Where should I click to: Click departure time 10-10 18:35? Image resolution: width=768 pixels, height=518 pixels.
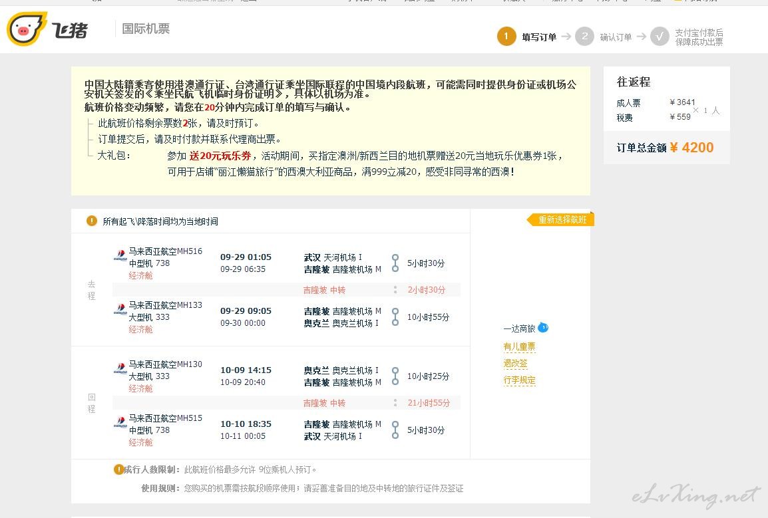[x=246, y=424]
